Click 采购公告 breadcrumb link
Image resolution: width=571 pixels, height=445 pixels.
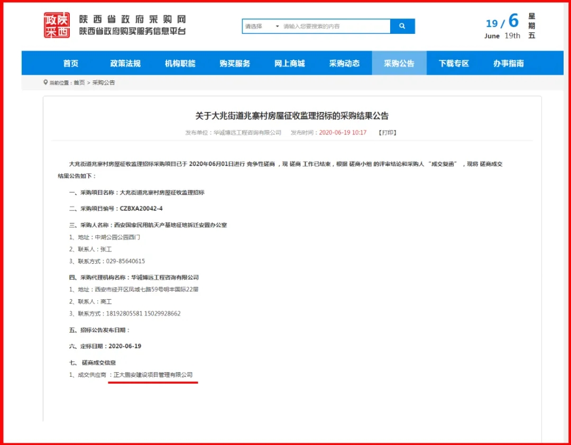tap(104, 83)
